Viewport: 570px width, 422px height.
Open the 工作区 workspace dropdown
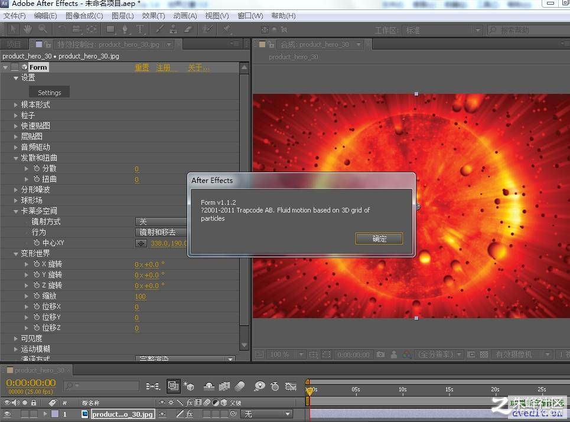[442, 30]
